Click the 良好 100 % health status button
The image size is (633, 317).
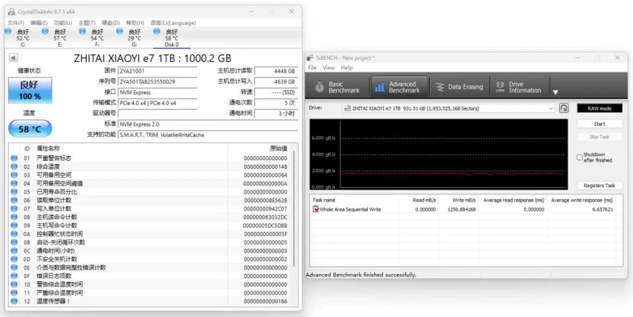click(x=30, y=90)
